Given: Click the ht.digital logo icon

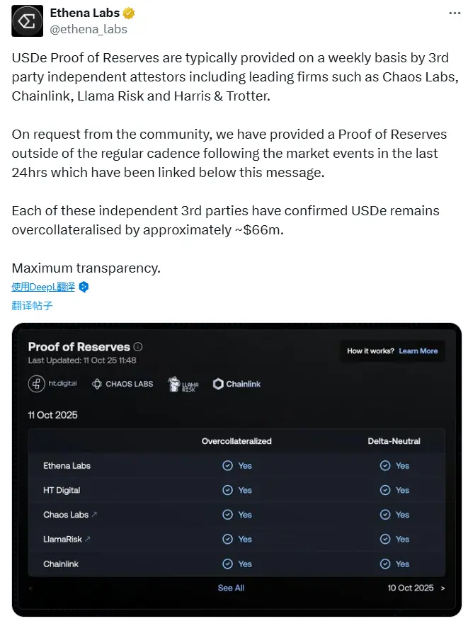Looking at the screenshot, I should point(36,384).
